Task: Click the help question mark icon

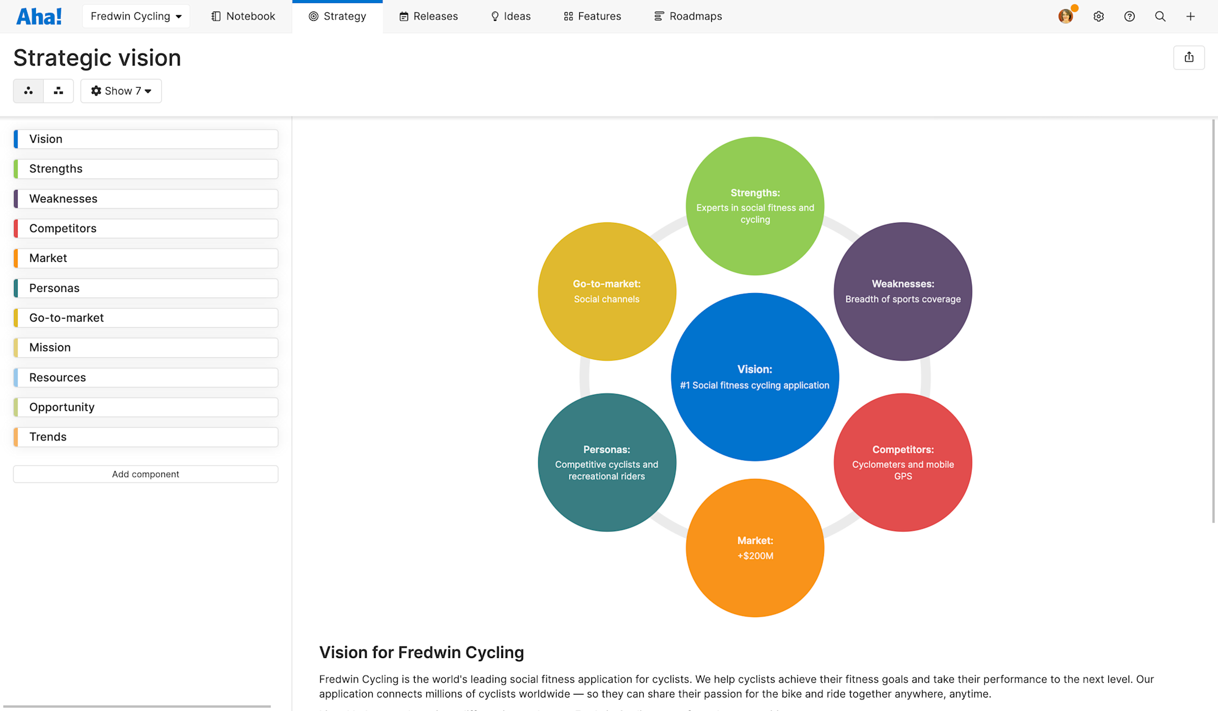Action: 1129,16
